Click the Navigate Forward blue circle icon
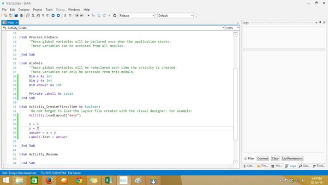328x185 pixels. 59,16
